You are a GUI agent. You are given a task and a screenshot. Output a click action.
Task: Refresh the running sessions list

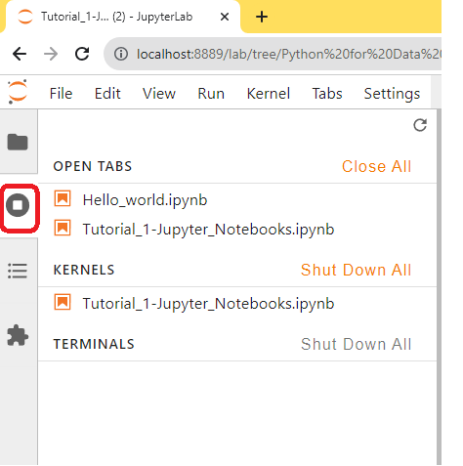click(x=420, y=125)
